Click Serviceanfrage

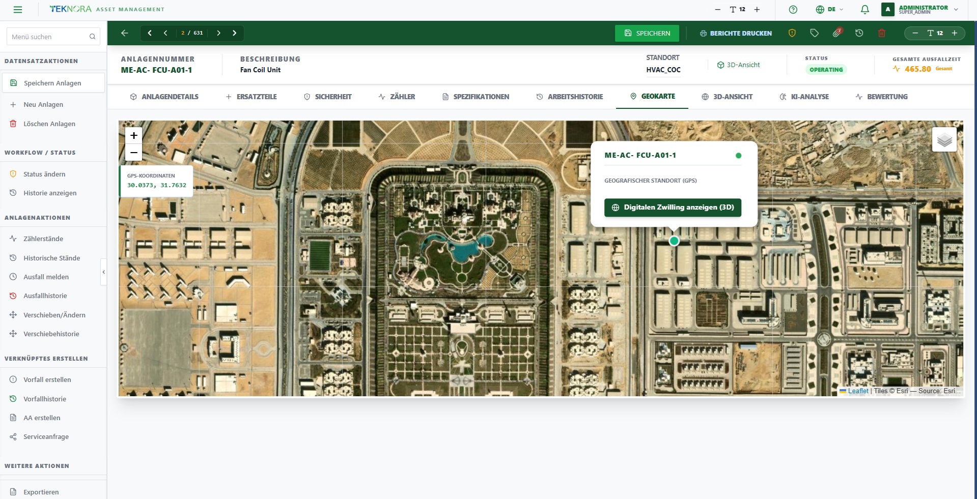[53, 436]
